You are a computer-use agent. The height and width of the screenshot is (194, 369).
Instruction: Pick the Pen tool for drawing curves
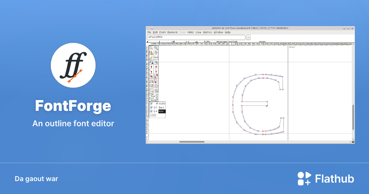[x=151, y=62]
